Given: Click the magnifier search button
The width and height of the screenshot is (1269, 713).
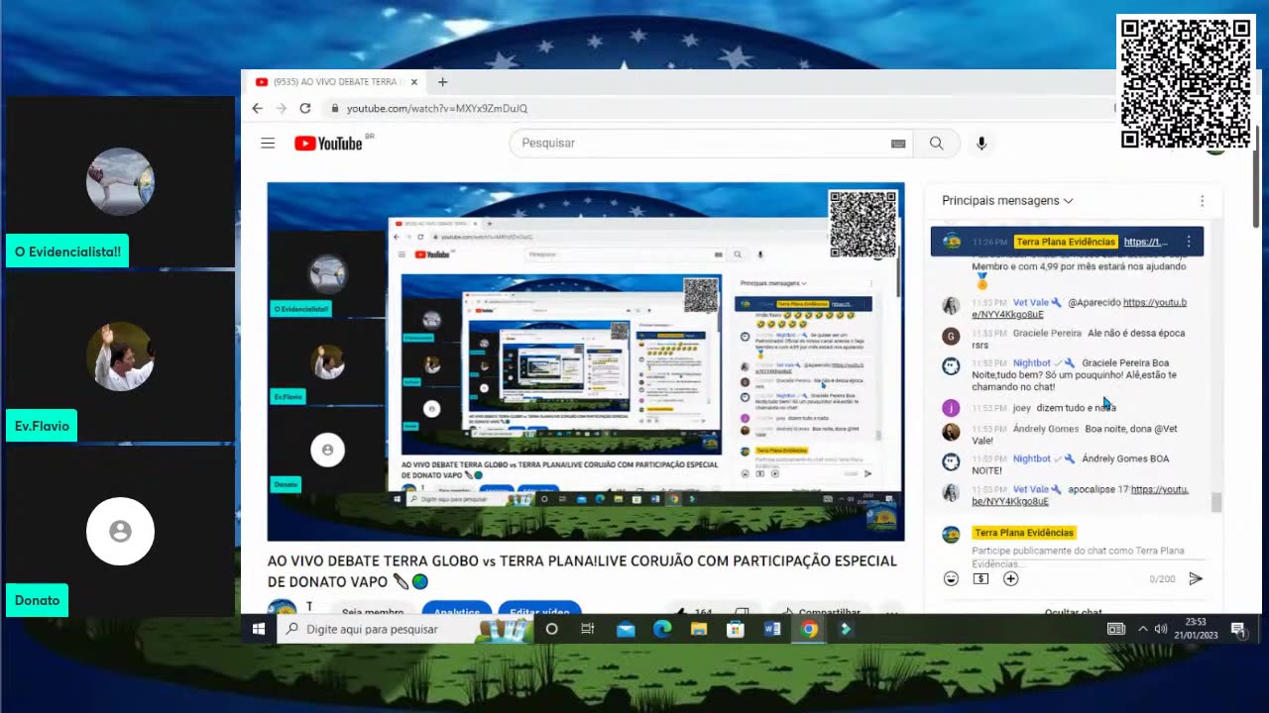Looking at the screenshot, I should 936,143.
